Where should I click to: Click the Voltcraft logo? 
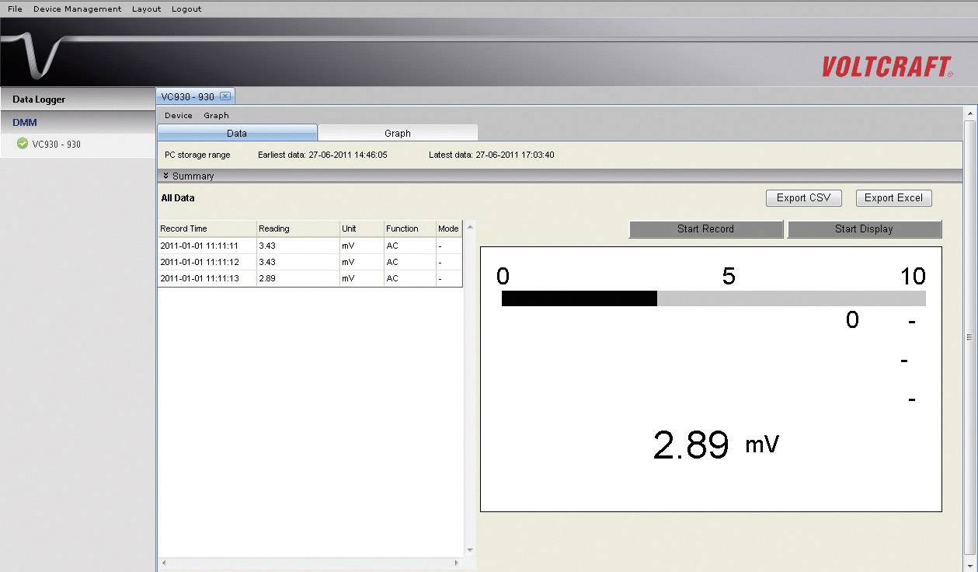[x=887, y=67]
